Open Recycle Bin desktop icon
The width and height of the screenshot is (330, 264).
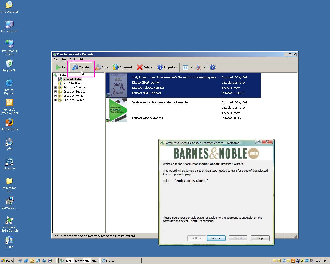[x=9, y=66]
